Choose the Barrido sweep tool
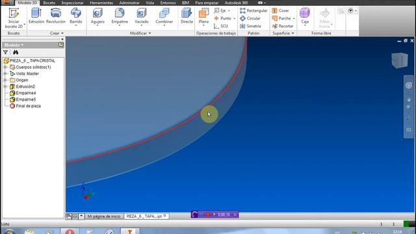Image resolution: width=416 pixels, height=234 pixels. [76, 16]
